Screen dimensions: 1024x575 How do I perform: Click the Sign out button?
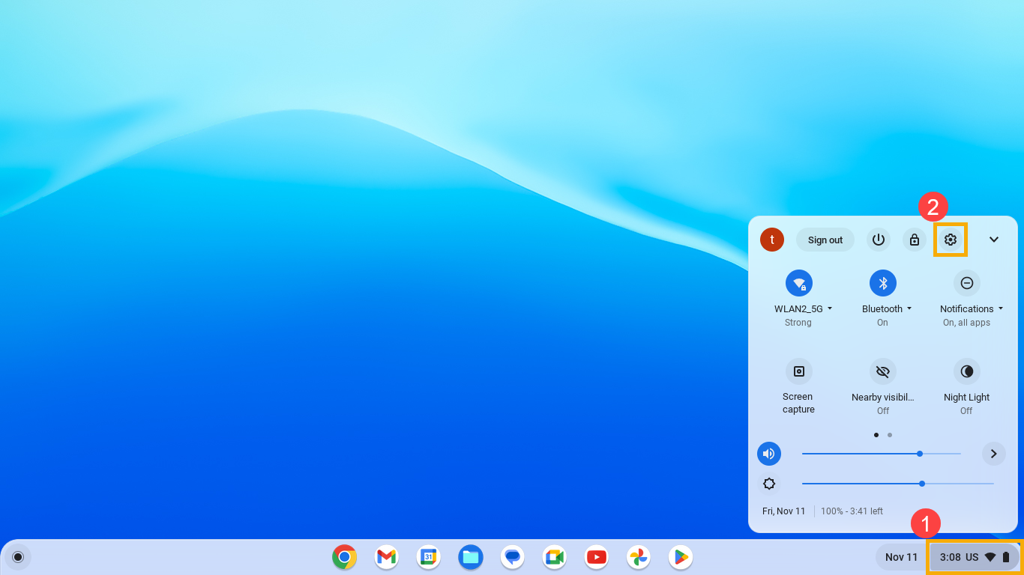coord(825,240)
